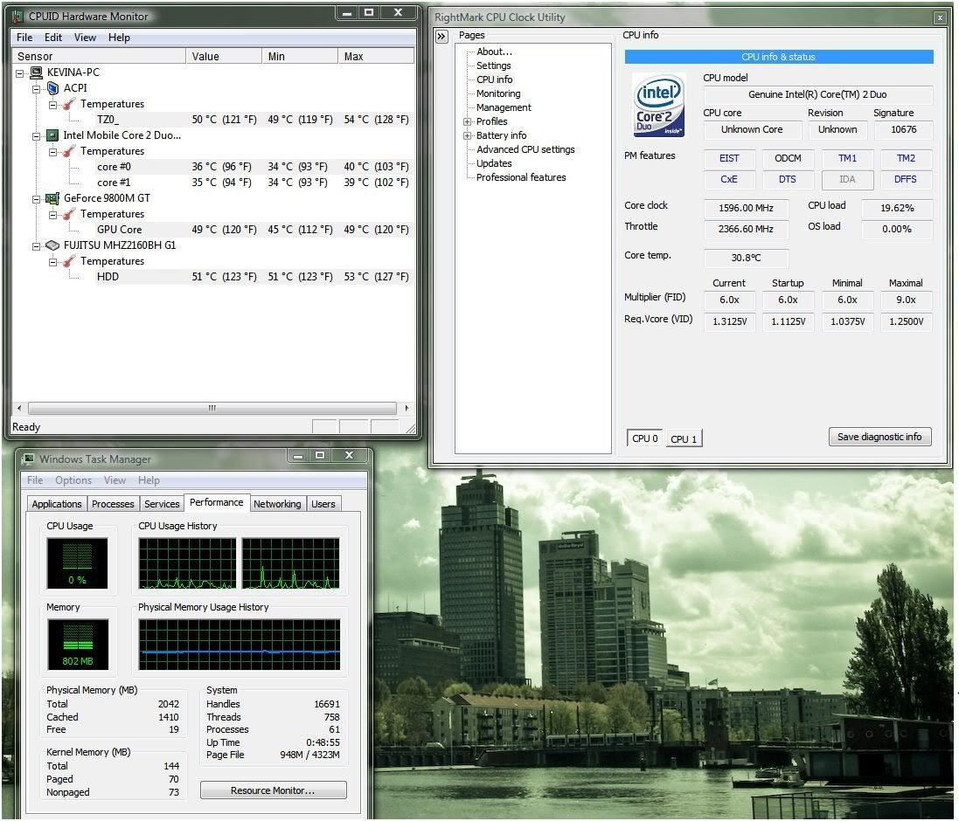Open the Monitoring page in RightMark
Viewport: 959px width, 821px height.
click(498, 93)
